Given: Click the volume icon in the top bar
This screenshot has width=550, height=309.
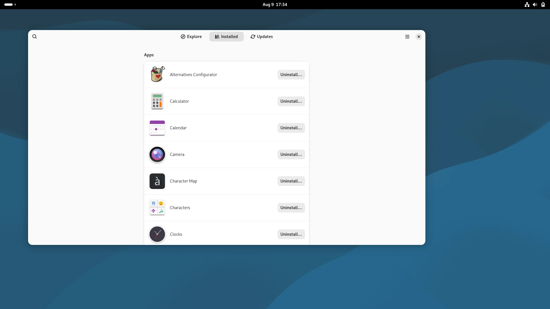Looking at the screenshot, I should pyautogui.click(x=535, y=5).
